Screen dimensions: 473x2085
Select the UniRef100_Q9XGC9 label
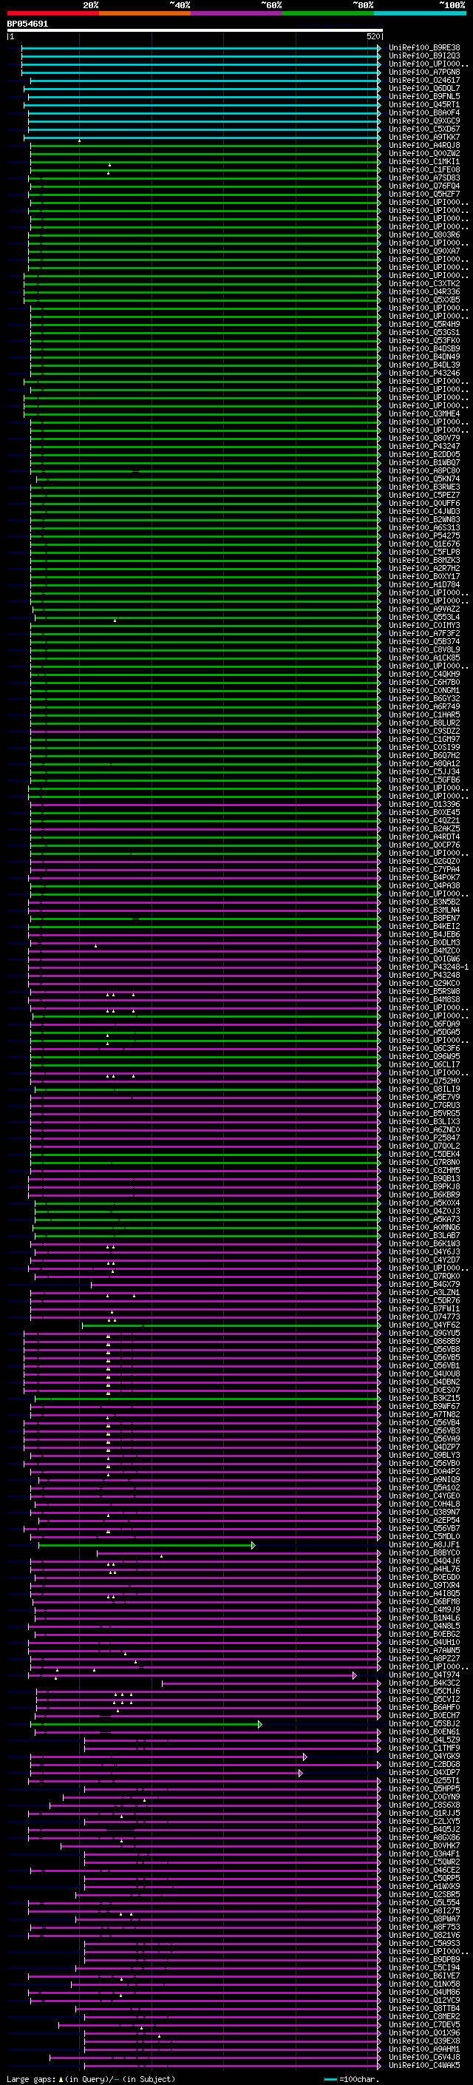[424, 121]
